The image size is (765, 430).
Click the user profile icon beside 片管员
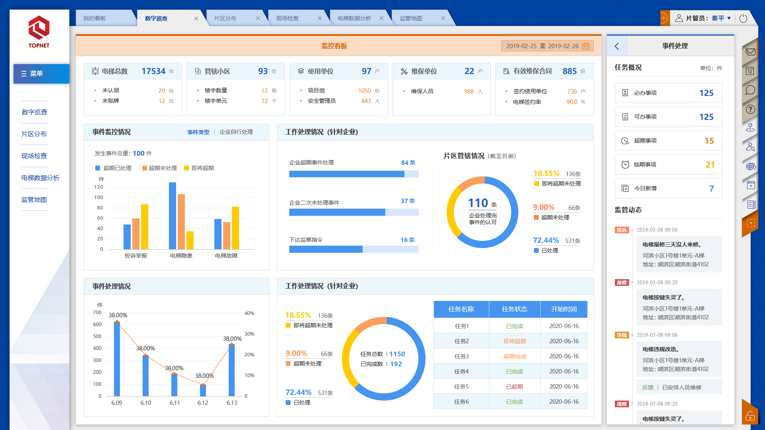[x=679, y=18]
